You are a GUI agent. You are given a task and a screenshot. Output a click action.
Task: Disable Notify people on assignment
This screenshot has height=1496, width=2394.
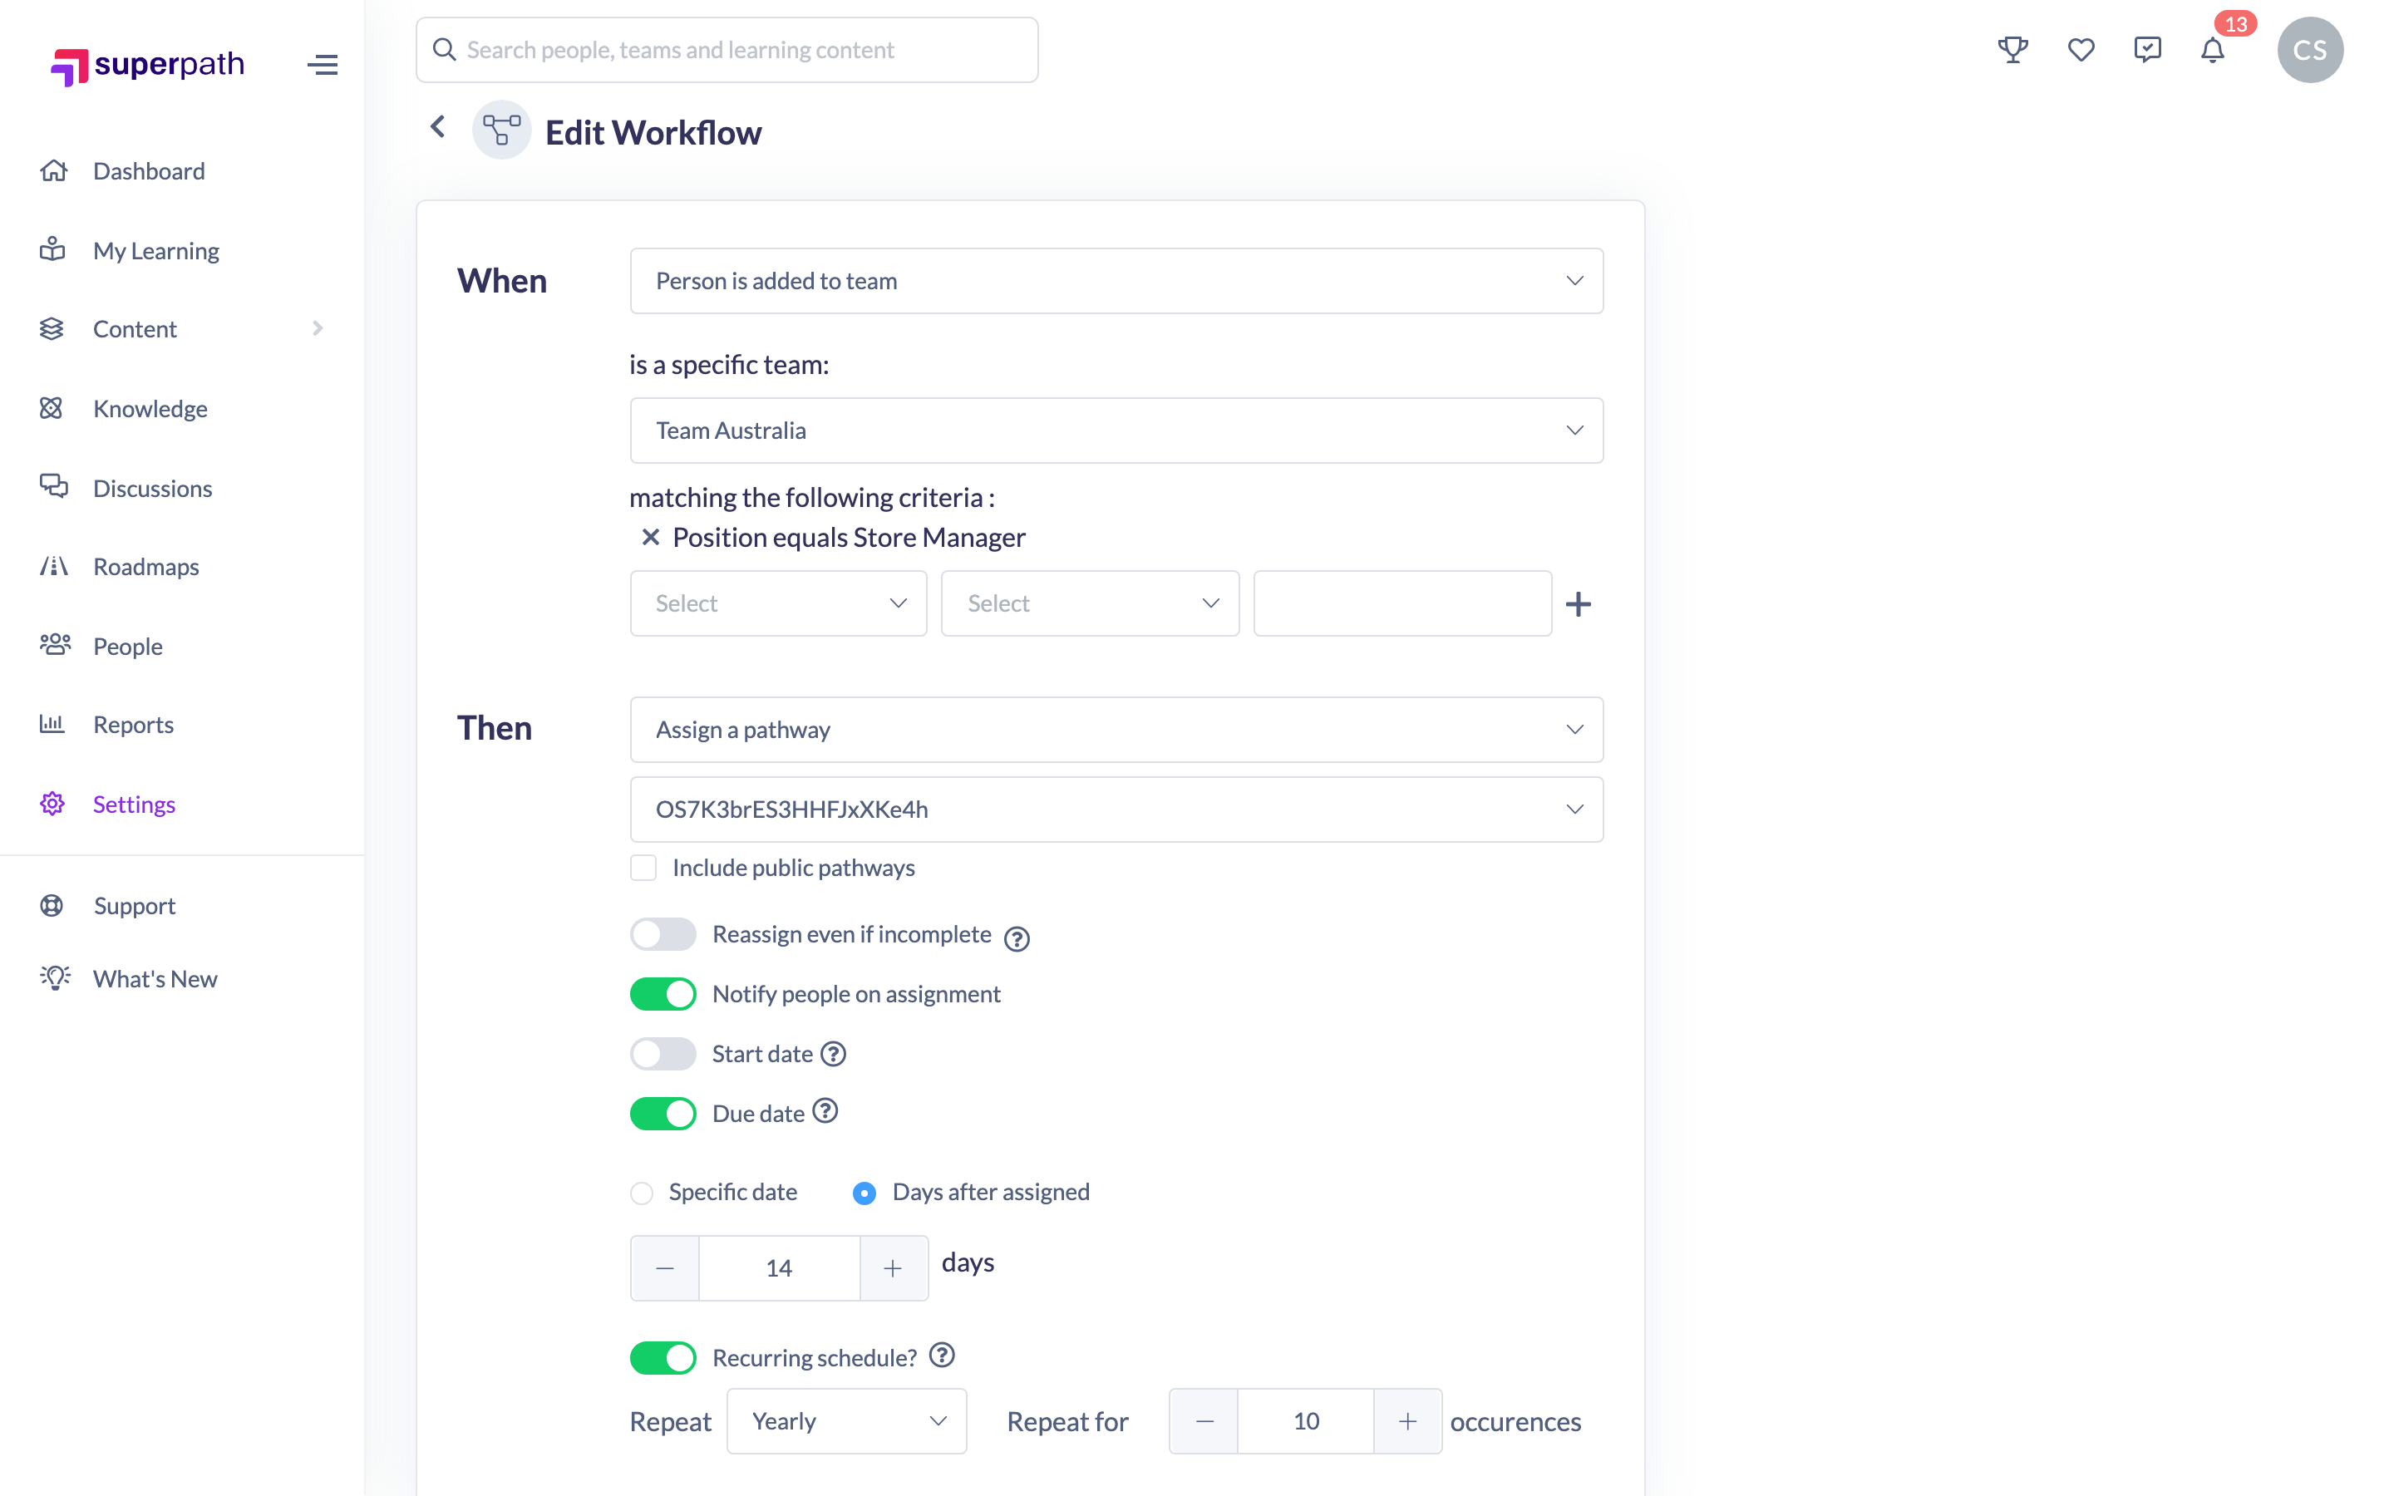[663, 994]
